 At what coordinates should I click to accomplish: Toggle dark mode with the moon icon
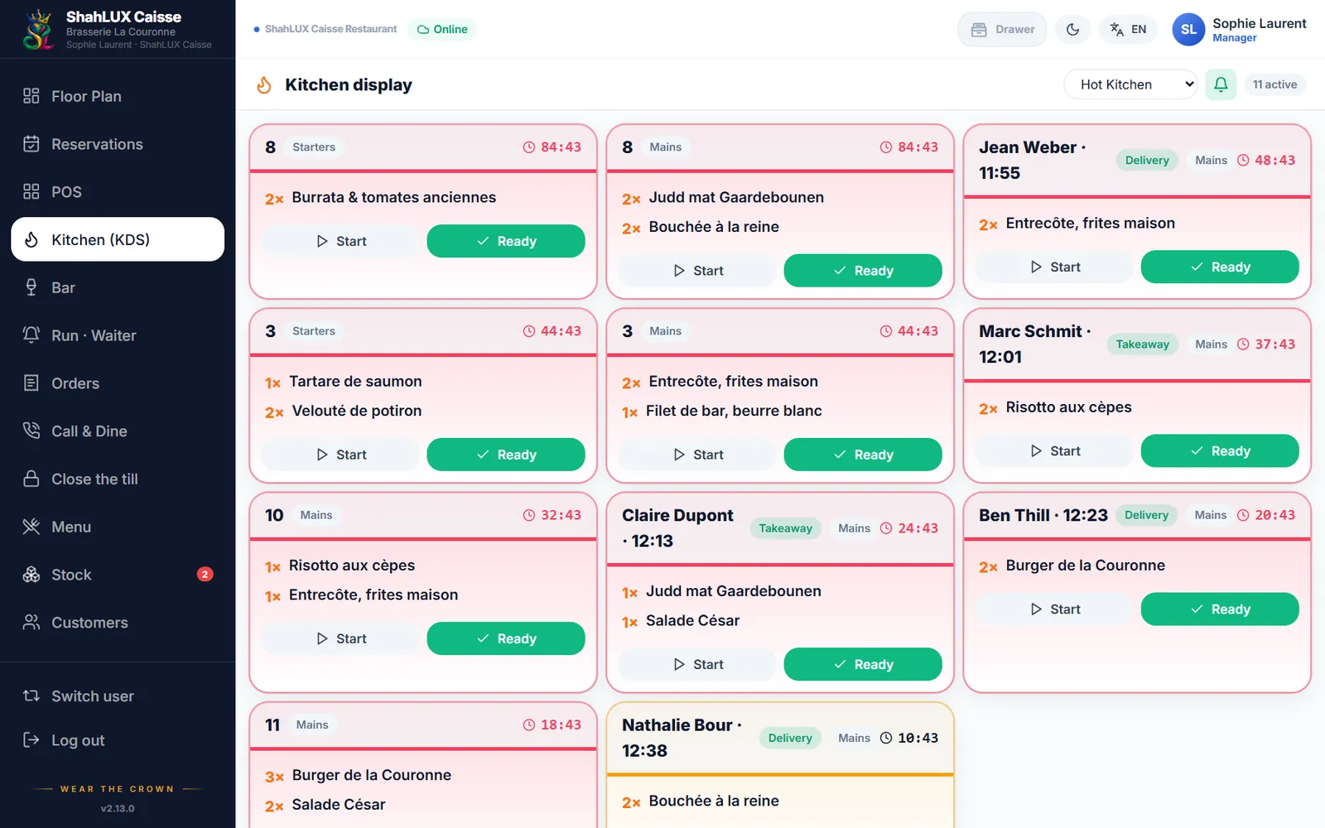[x=1072, y=29]
